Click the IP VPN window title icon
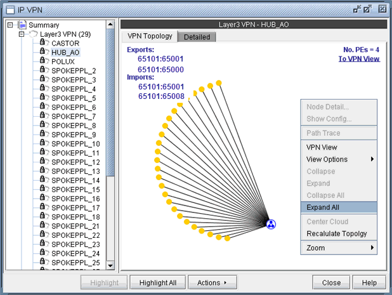392x295 pixels. (x=10, y=9)
